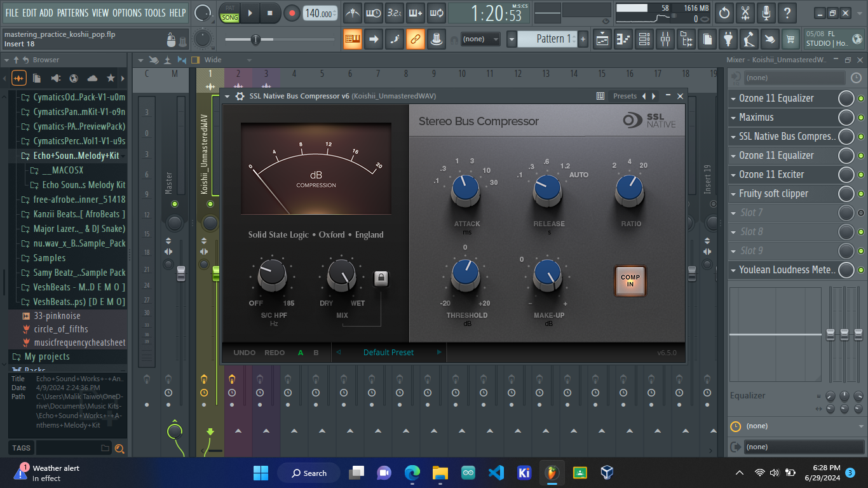Click the TAGS button in Browser

pos(21,449)
